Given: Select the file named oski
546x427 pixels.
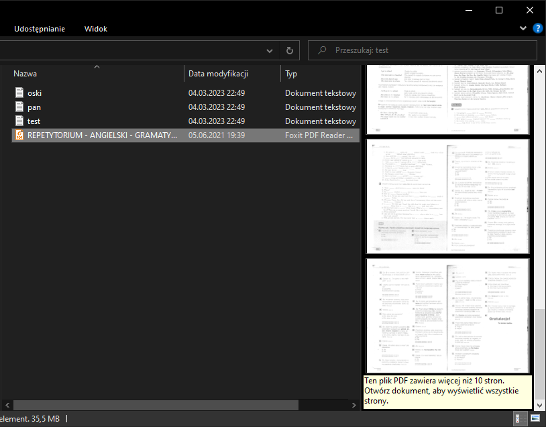Looking at the screenshot, I should point(34,93).
